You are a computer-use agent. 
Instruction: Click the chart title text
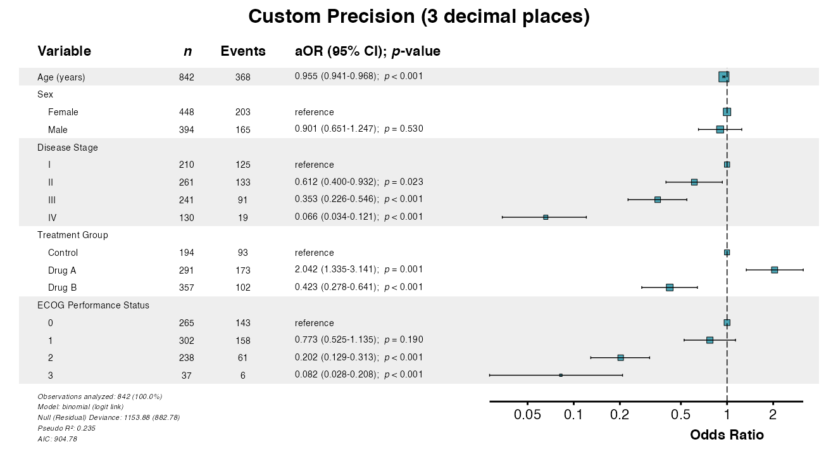[419, 17]
